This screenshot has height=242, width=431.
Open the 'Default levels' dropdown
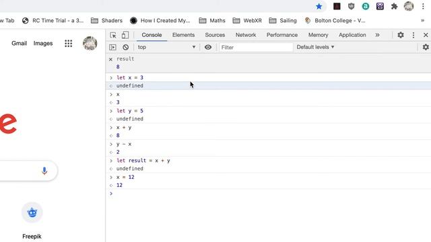pos(315,47)
